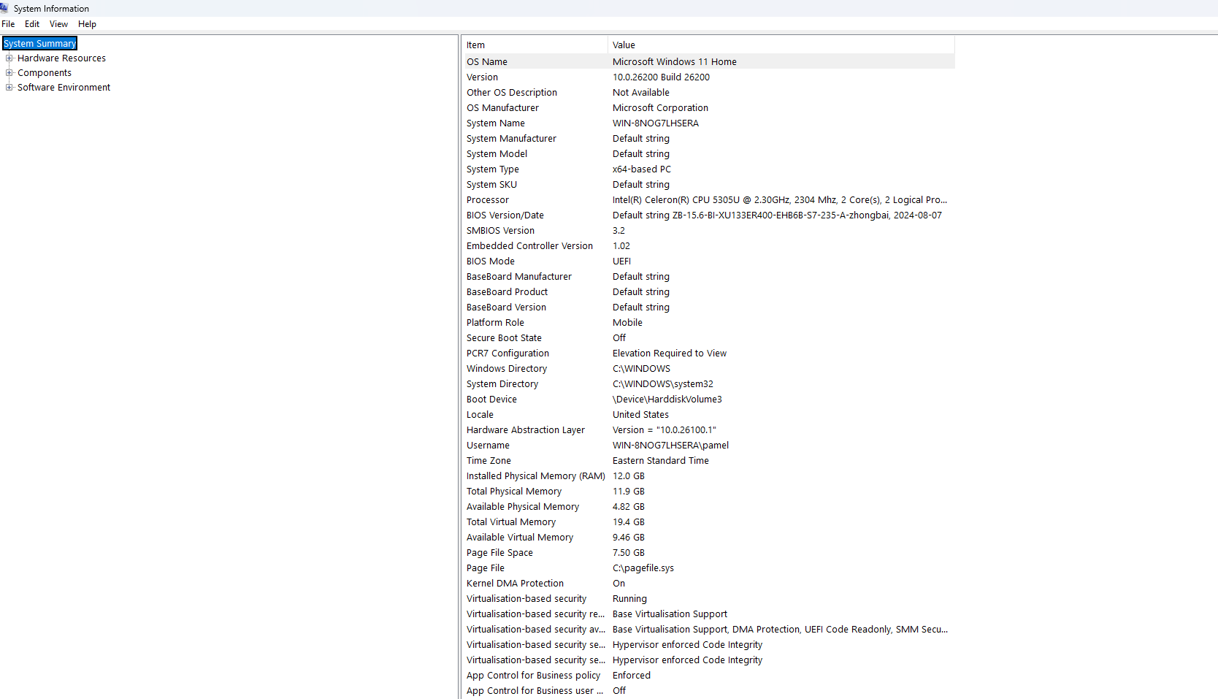Select the System Model row
This screenshot has height=699, width=1218.
coord(709,154)
